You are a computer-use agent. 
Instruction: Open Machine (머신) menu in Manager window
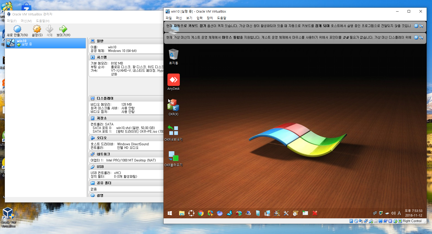(26, 21)
